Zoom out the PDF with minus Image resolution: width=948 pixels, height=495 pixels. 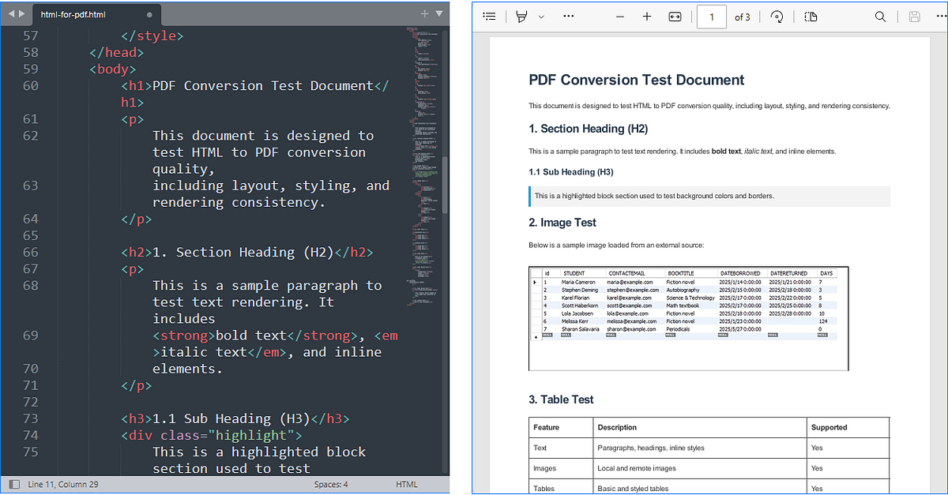tap(619, 17)
